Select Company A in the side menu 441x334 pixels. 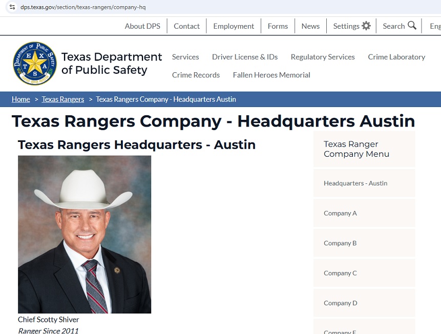340,213
